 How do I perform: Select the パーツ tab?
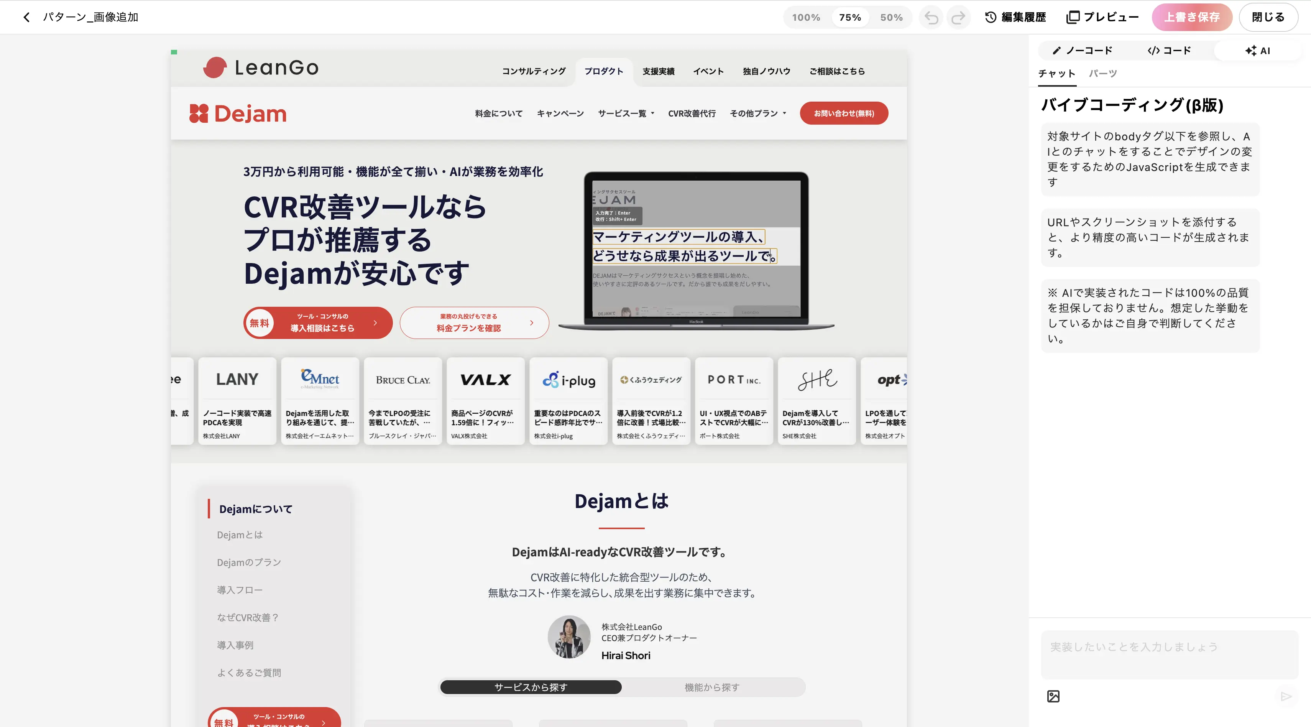pos(1103,74)
